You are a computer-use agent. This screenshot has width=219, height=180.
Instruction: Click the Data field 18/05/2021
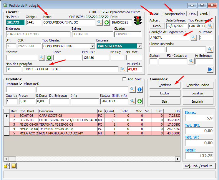click(x=121, y=22)
